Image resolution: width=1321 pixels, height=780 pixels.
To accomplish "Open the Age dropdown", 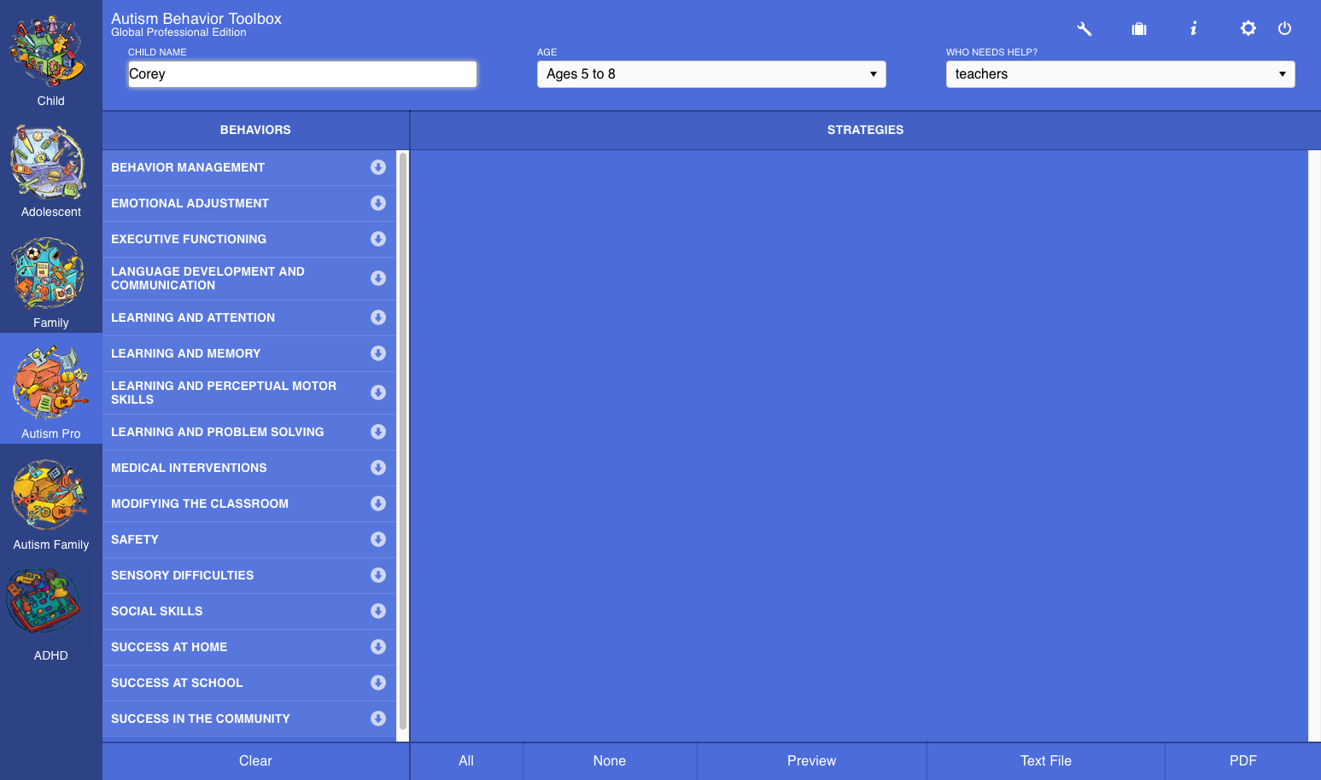I will click(710, 74).
